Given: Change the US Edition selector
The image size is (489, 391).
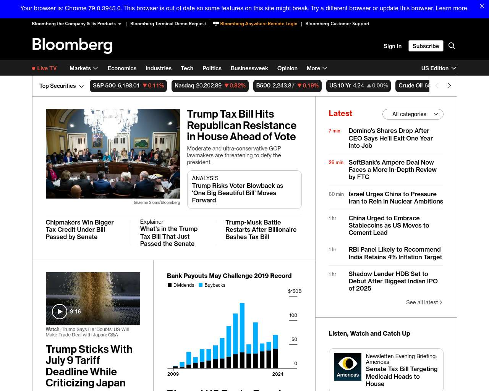Looking at the screenshot, I should tap(439, 68).
